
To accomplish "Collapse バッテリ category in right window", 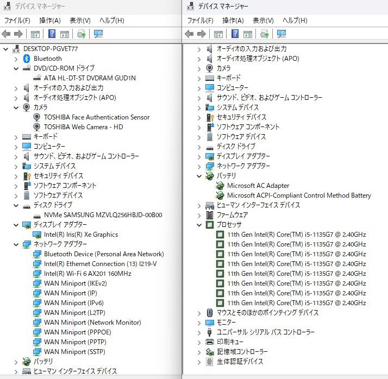I will [x=199, y=176].
